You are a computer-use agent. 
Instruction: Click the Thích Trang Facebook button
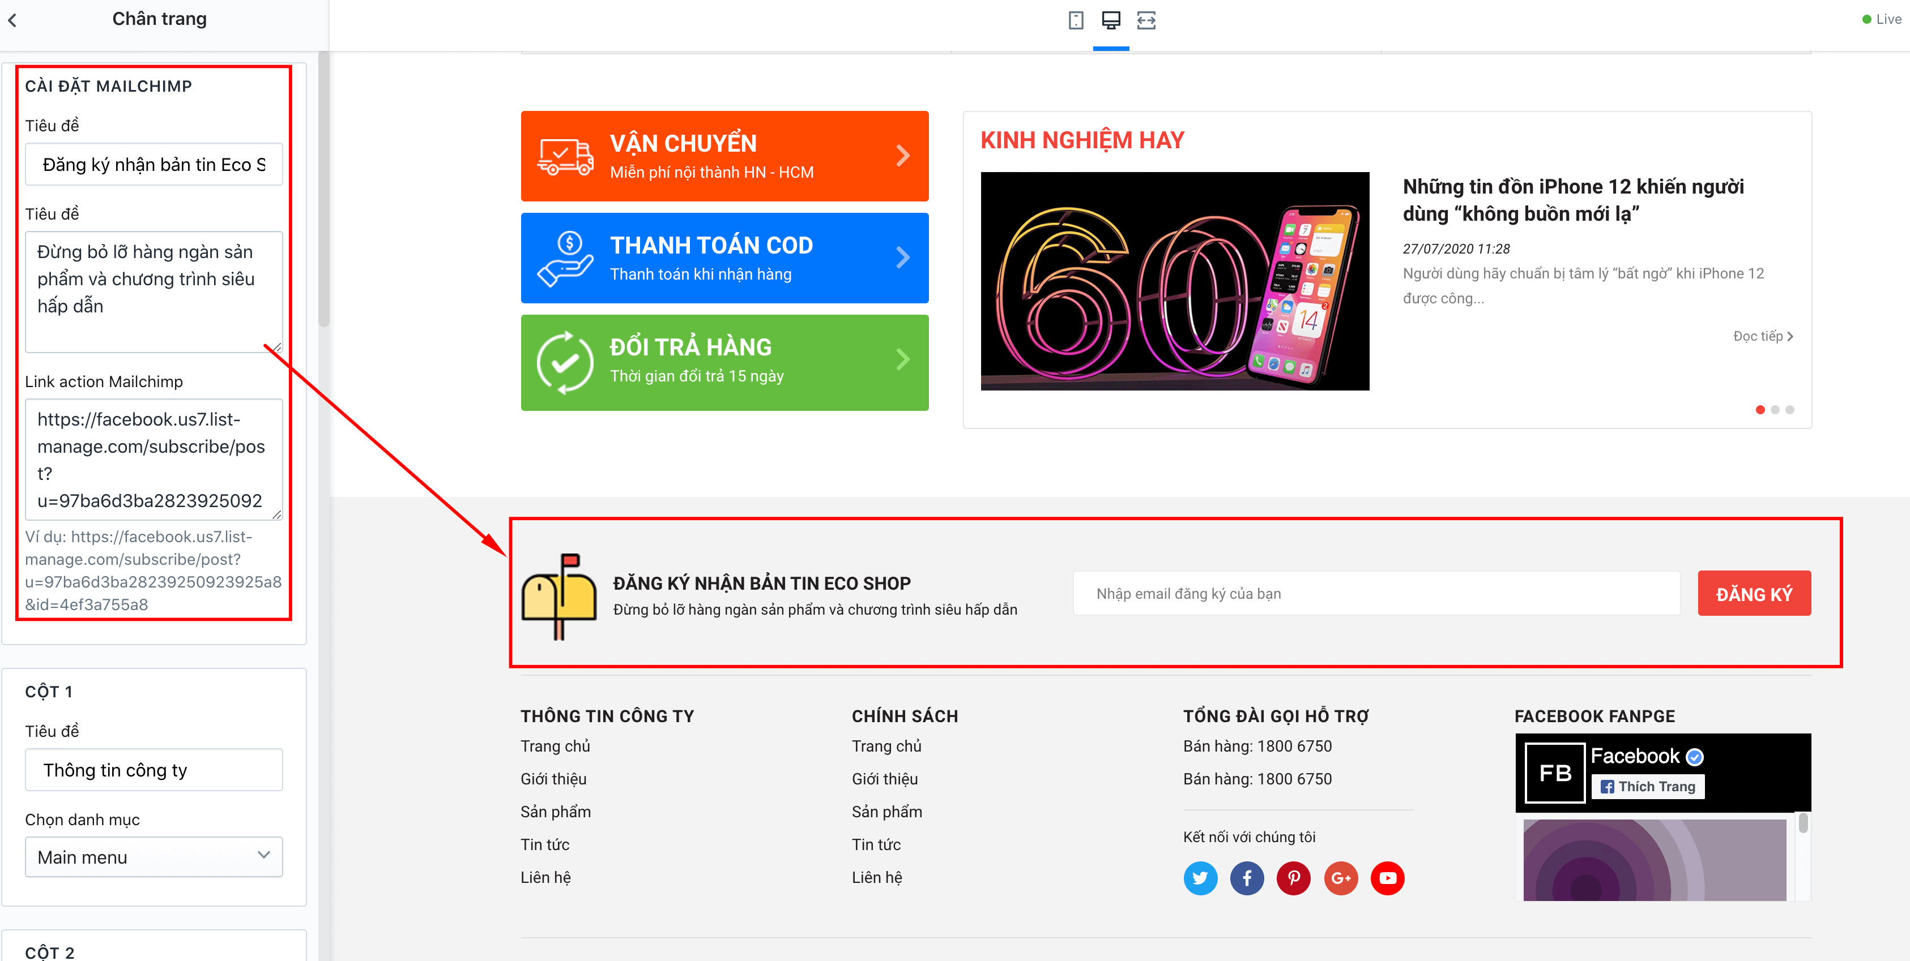pyautogui.click(x=1648, y=787)
